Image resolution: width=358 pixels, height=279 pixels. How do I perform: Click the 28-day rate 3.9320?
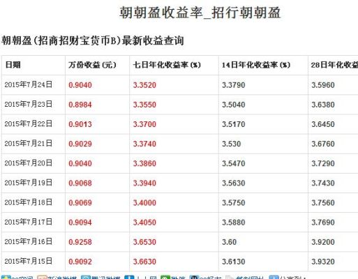pyautogui.click(x=323, y=262)
